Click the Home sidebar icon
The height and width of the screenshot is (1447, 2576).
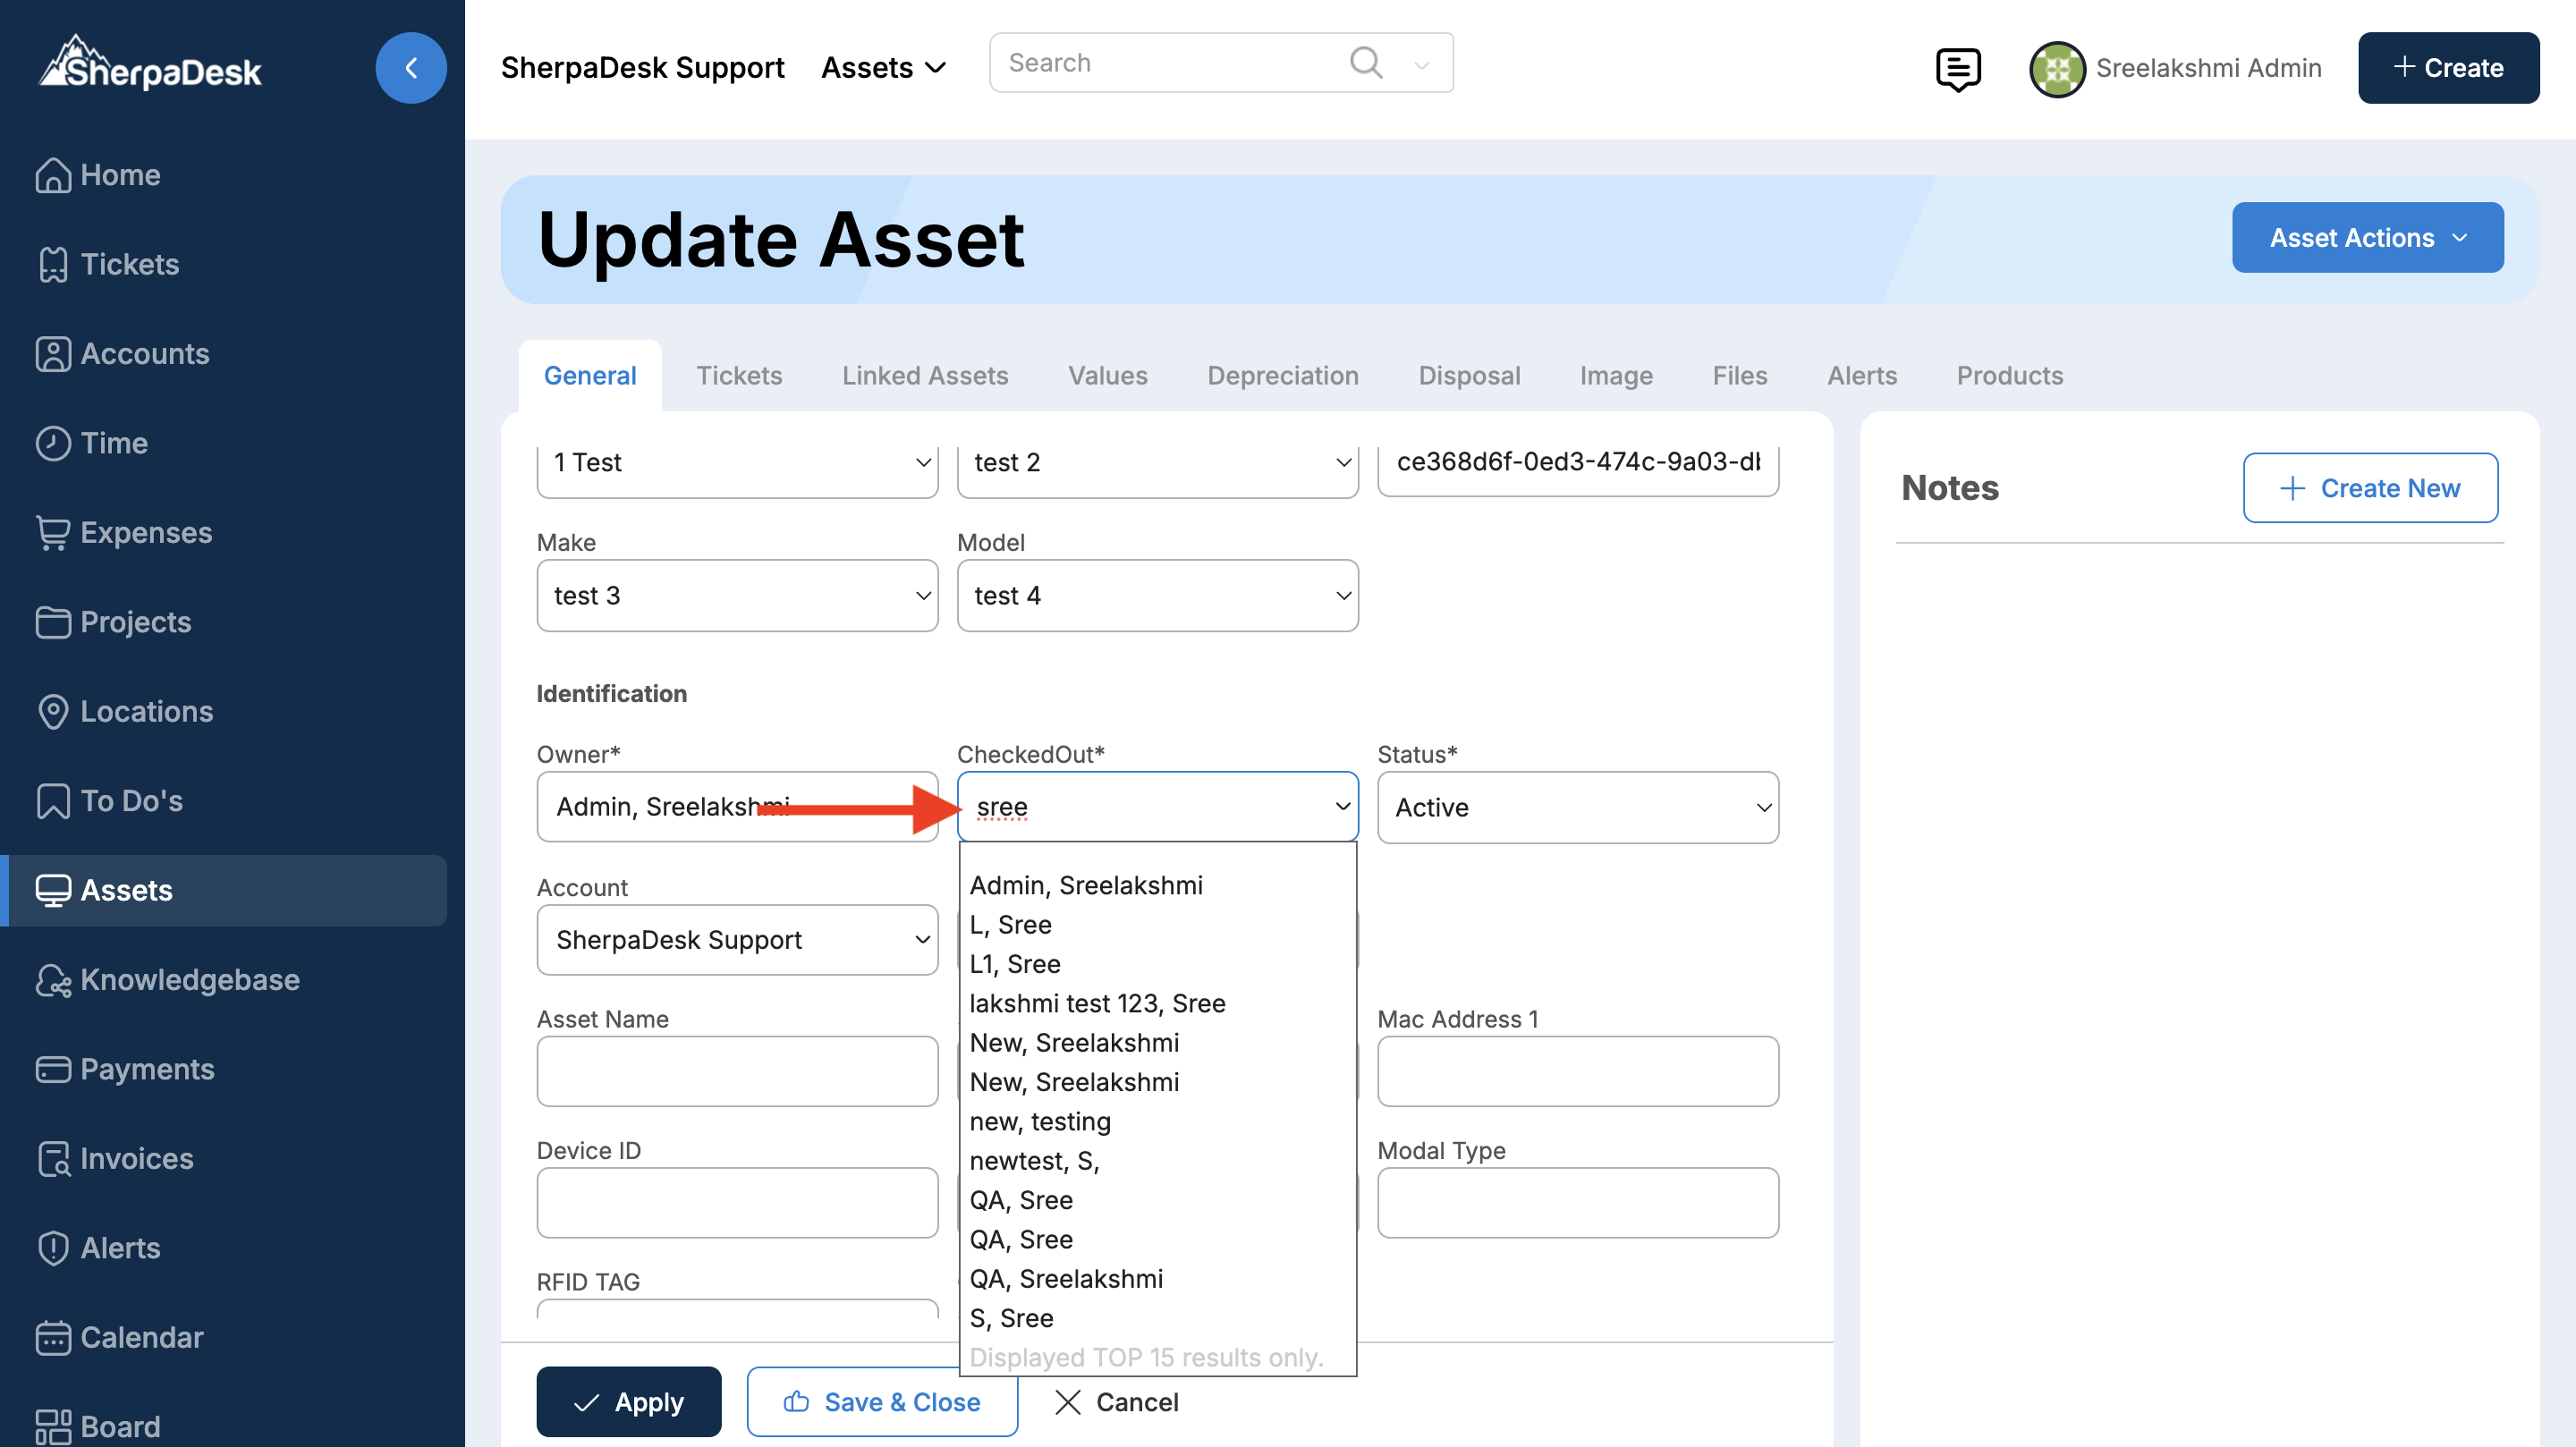coord(53,175)
